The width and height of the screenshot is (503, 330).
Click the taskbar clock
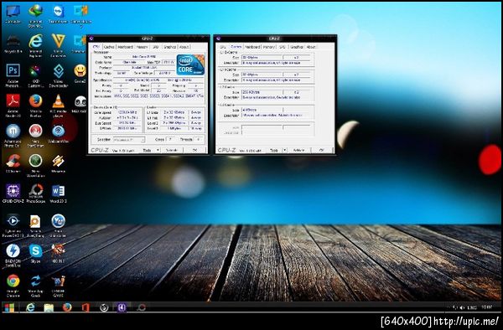tap(486, 307)
